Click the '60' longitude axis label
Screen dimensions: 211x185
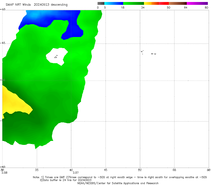tap(209, 170)
